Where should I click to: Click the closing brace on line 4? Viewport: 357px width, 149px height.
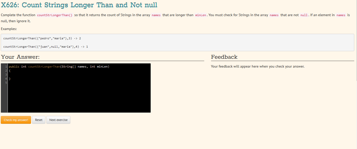(9, 78)
